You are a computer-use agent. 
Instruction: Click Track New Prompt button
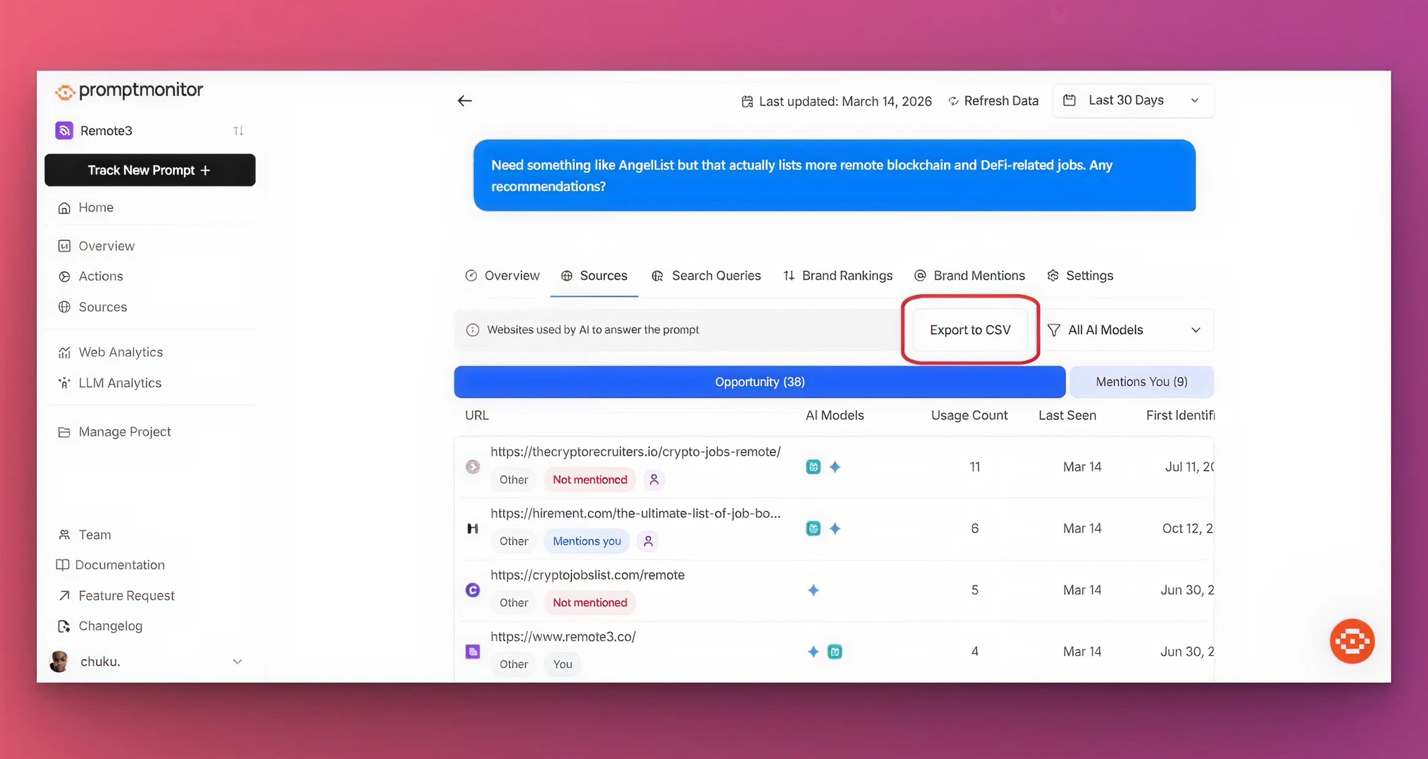pyautogui.click(x=150, y=170)
